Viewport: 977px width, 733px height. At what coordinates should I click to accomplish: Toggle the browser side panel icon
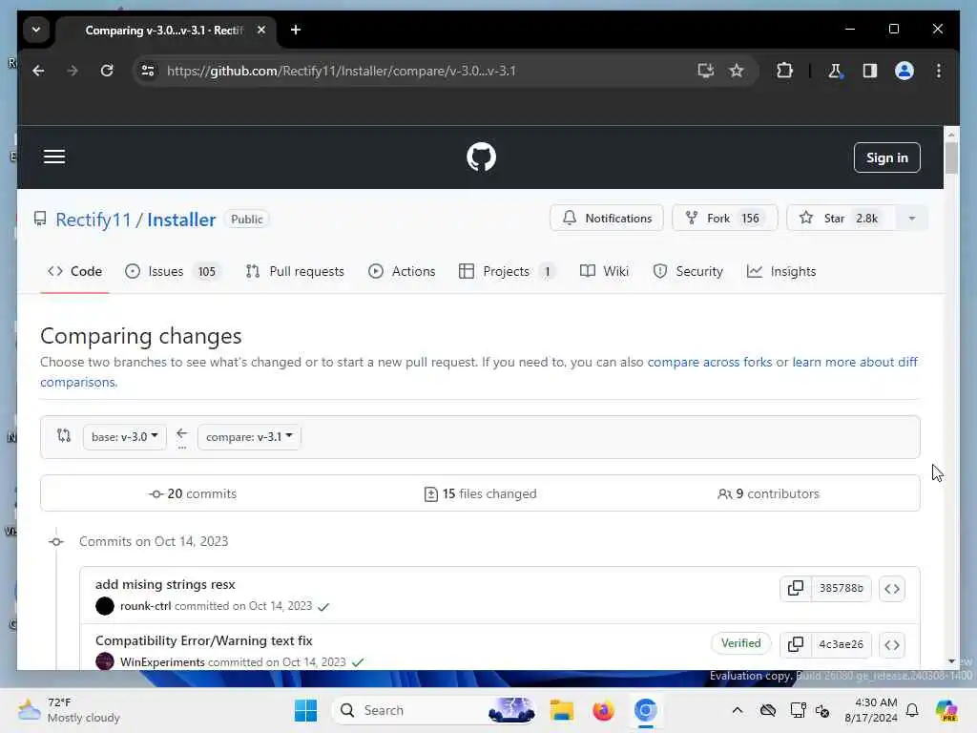[x=870, y=71]
